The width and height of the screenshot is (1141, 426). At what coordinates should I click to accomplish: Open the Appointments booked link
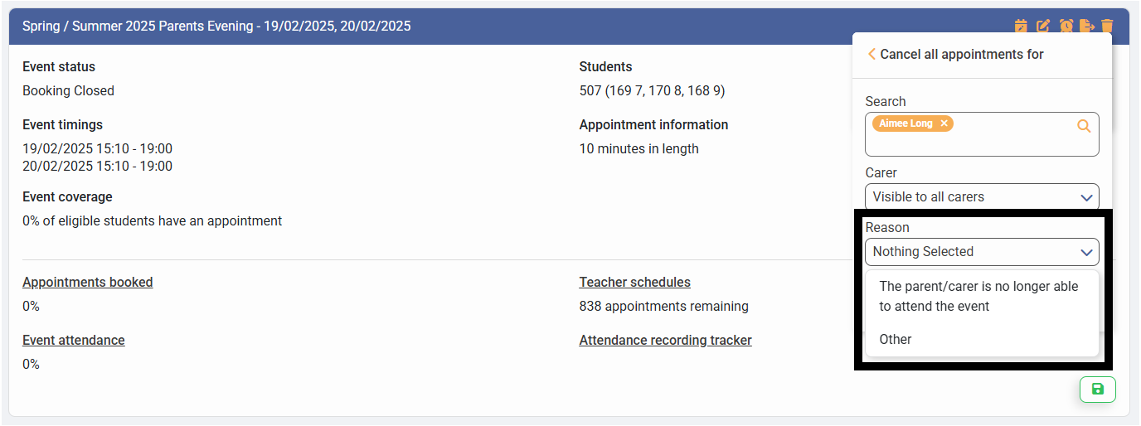88,283
